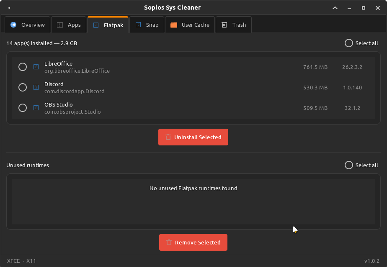387x267 pixels.
Task: Click version 1.0.140 of Discord
Action: point(353,87)
